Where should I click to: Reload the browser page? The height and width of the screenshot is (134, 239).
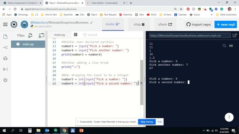(x=15, y=9)
